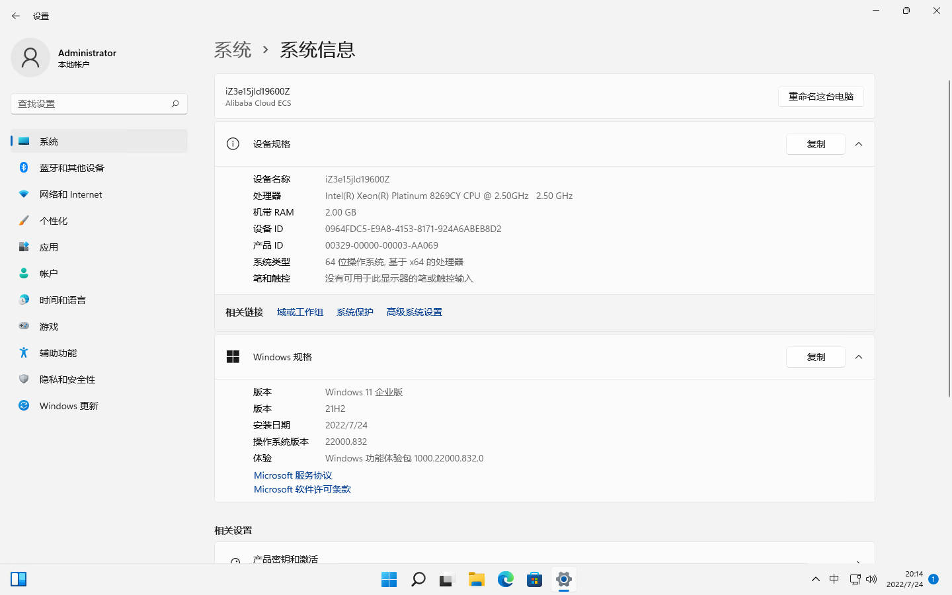Select 辅助功能 in the sidebar
The image size is (952, 595).
click(x=99, y=353)
